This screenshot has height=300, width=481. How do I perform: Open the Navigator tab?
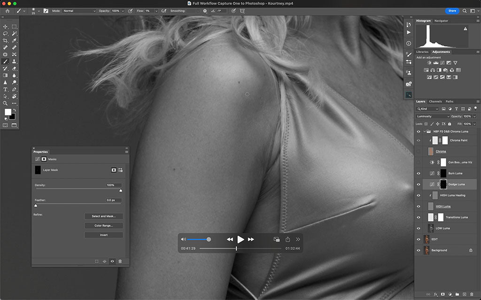pos(441,21)
